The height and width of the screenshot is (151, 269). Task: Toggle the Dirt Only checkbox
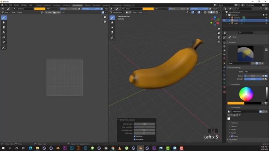(134, 136)
